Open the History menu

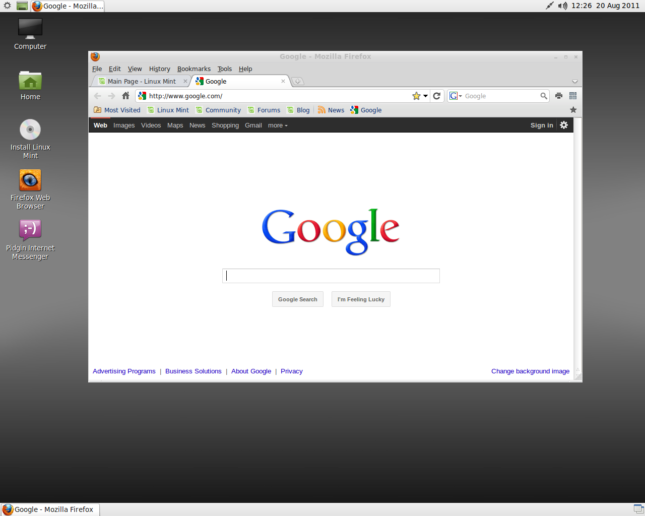[159, 69]
